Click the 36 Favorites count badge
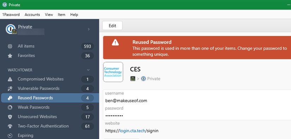 87,56
